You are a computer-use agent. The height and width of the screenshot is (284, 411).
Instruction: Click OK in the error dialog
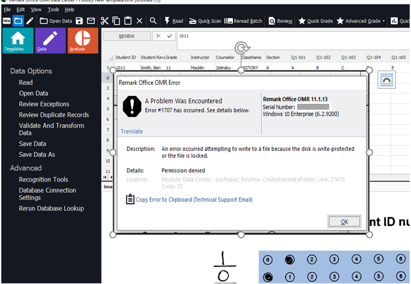(x=344, y=222)
